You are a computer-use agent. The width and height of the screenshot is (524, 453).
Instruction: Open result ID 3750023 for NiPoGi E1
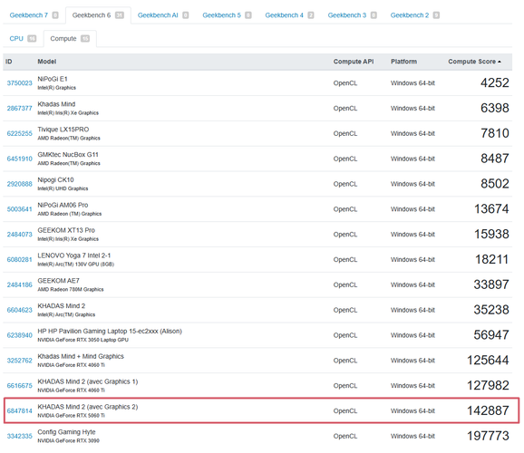[x=19, y=82]
